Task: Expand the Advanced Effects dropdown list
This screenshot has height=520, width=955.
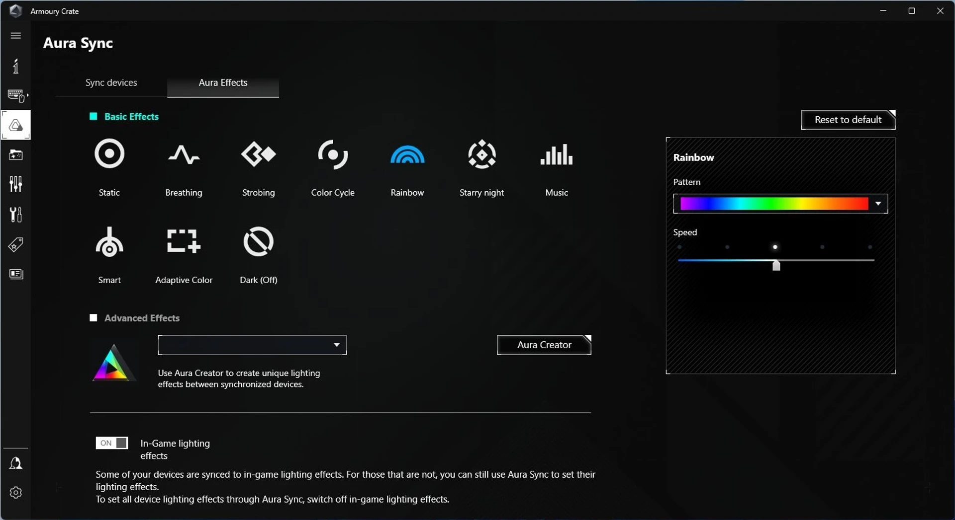Action: click(x=252, y=345)
